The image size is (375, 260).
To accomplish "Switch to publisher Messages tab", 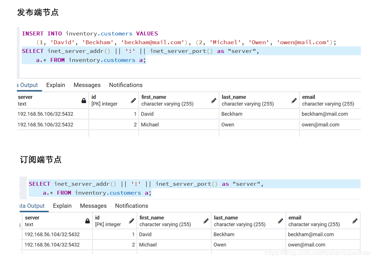I will tap(87, 85).
